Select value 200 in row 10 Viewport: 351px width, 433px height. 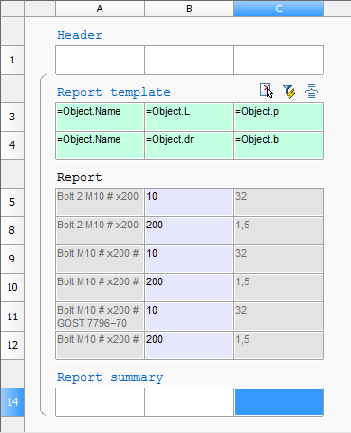(189, 287)
